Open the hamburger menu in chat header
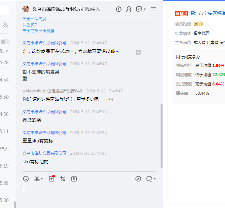This screenshot has width=225, height=208. click(153, 9)
